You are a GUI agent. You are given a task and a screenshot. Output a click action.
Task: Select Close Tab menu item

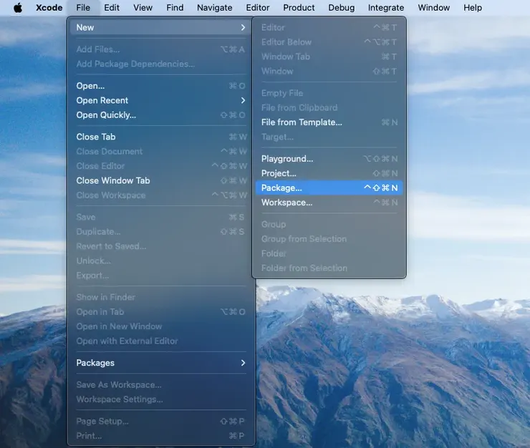(x=160, y=137)
